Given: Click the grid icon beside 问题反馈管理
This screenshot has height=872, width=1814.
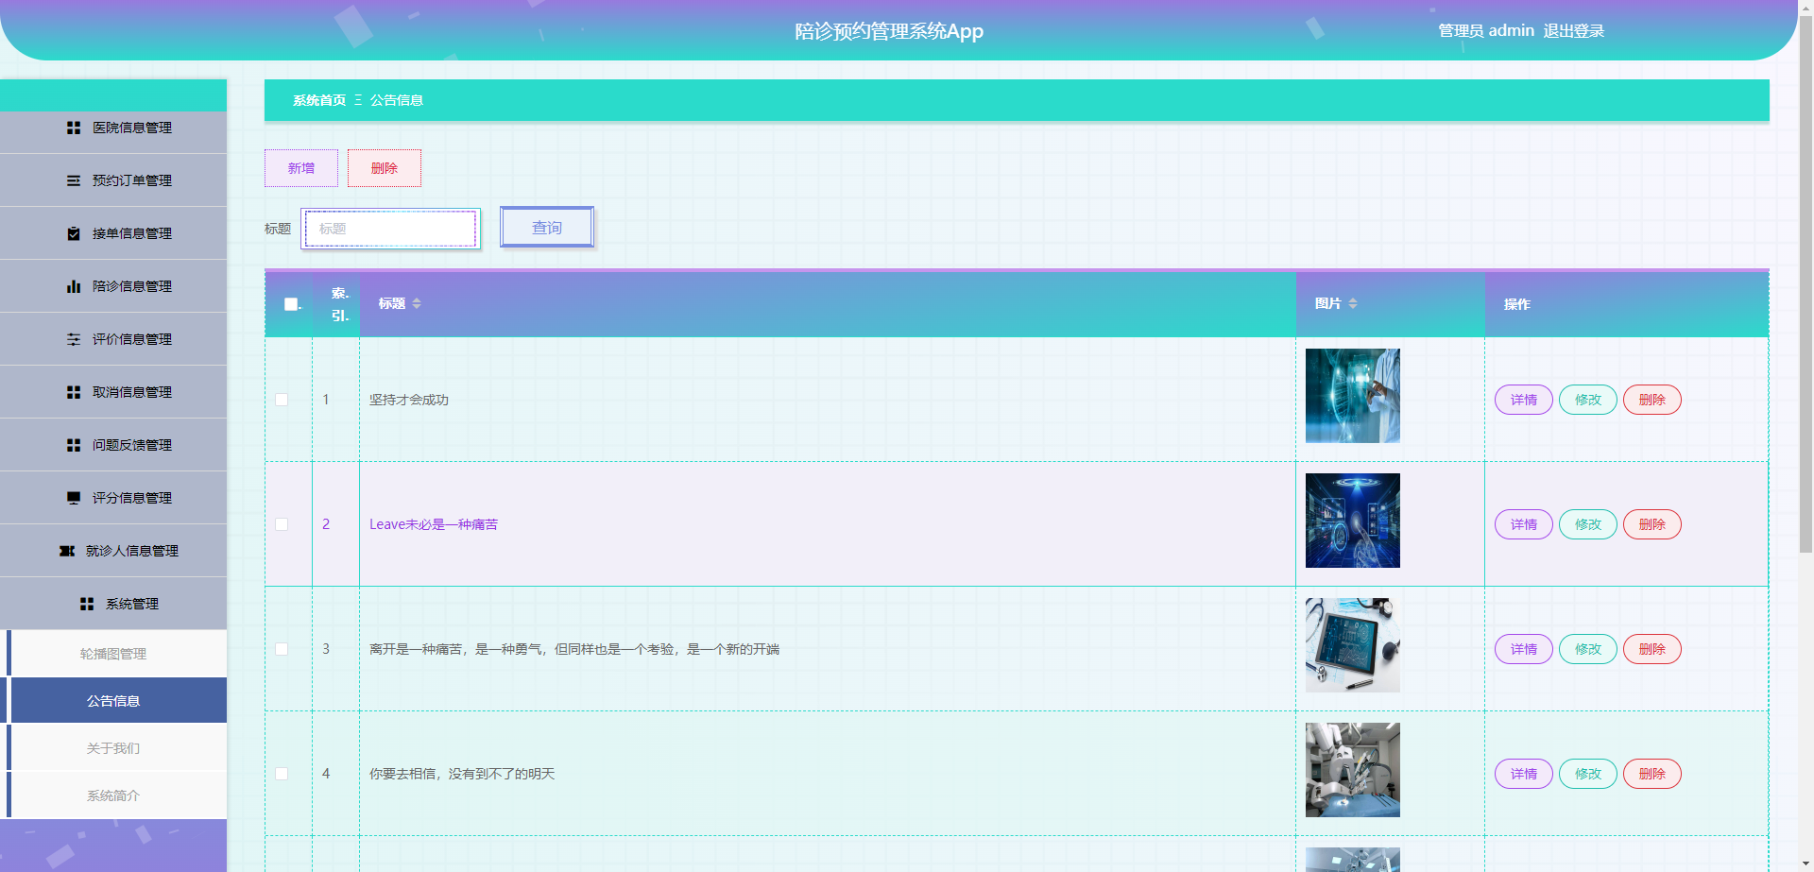Looking at the screenshot, I should point(74,445).
